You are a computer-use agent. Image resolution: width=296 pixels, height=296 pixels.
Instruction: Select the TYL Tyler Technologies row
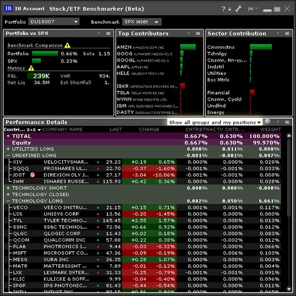pyautogui.click(x=143, y=221)
